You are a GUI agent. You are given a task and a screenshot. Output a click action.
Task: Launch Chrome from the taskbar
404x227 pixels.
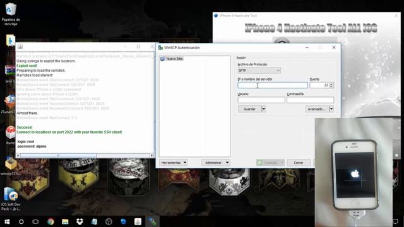click(x=50, y=221)
